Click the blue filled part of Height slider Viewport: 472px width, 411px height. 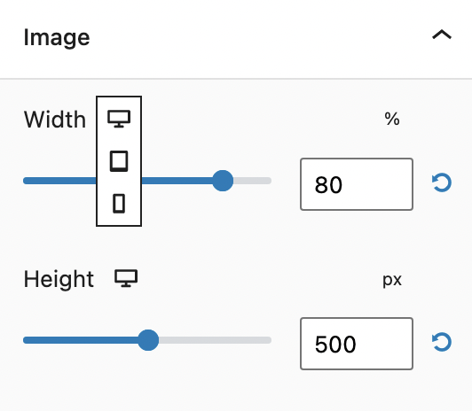[81, 340]
